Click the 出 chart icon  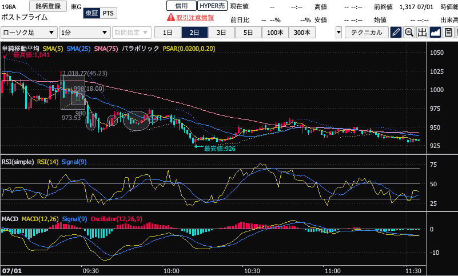tap(422, 32)
